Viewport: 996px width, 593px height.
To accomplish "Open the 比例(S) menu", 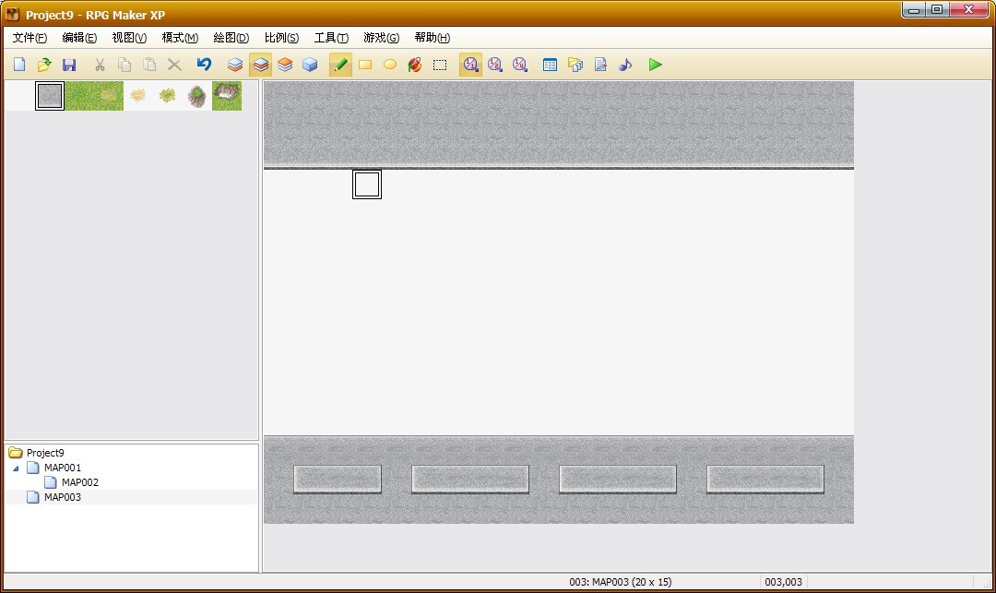I will pos(281,38).
